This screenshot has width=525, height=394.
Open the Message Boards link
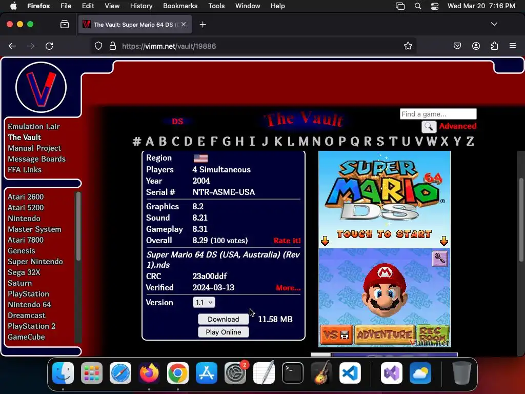[36, 159]
